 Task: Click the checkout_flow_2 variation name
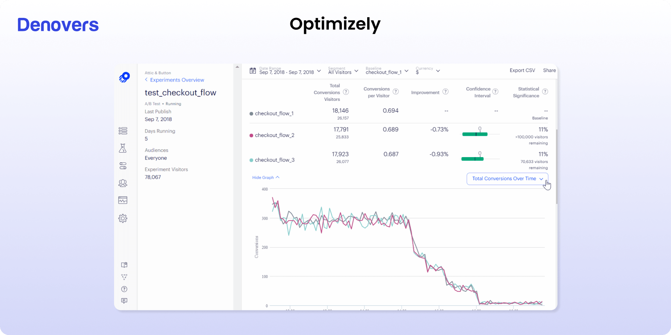[x=275, y=135]
